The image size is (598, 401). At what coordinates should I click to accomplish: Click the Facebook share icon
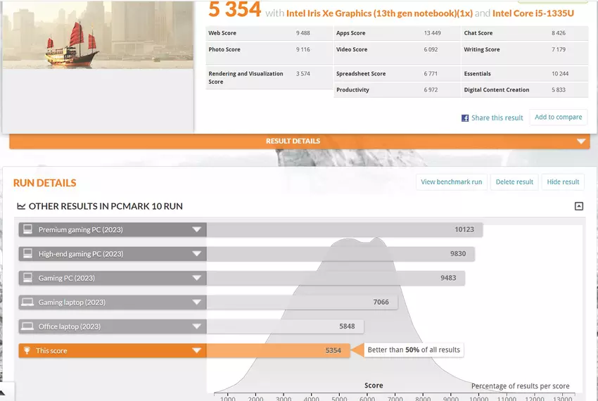pos(465,118)
